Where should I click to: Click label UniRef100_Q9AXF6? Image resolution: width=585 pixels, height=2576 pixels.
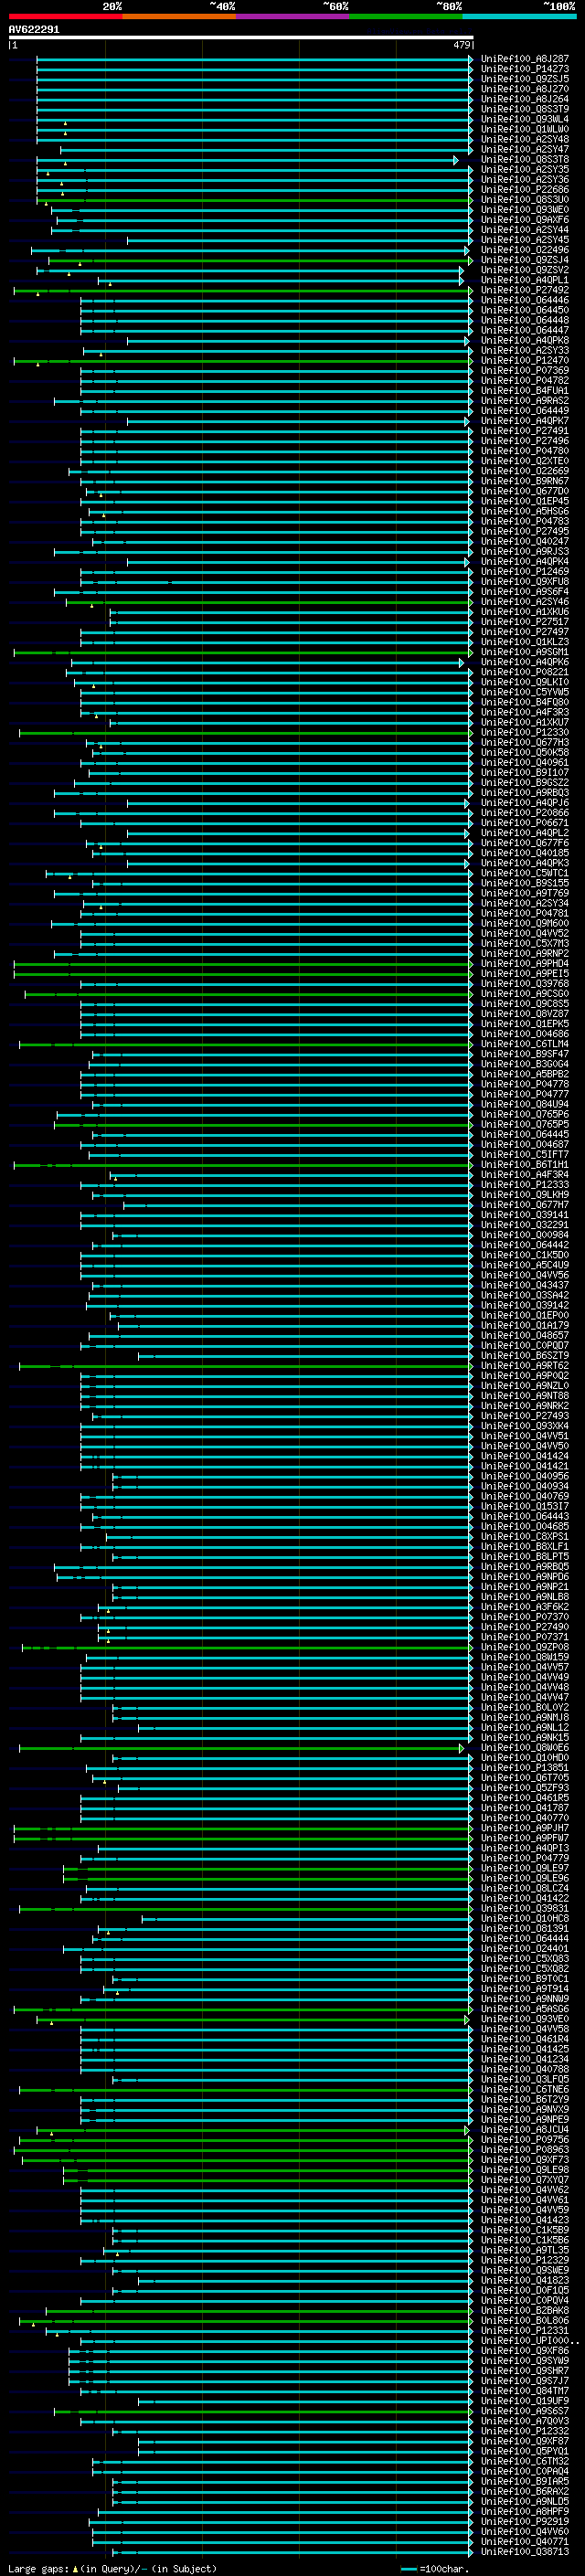pyautogui.click(x=525, y=220)
